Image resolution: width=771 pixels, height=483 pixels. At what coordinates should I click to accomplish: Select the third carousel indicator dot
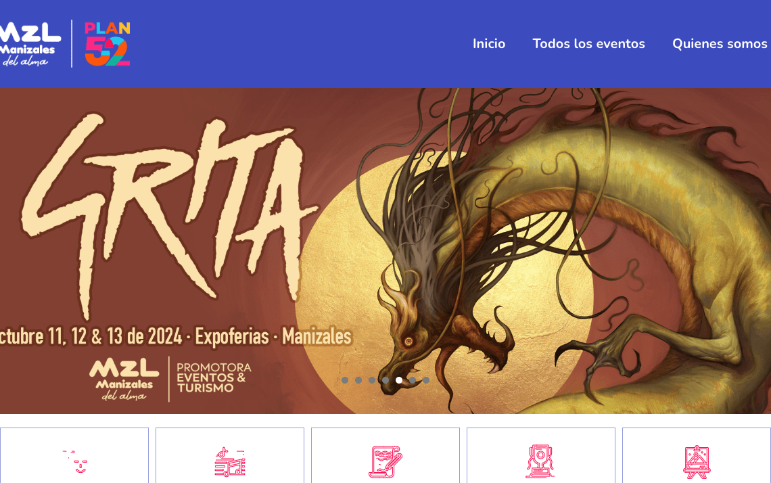[372, 380]
